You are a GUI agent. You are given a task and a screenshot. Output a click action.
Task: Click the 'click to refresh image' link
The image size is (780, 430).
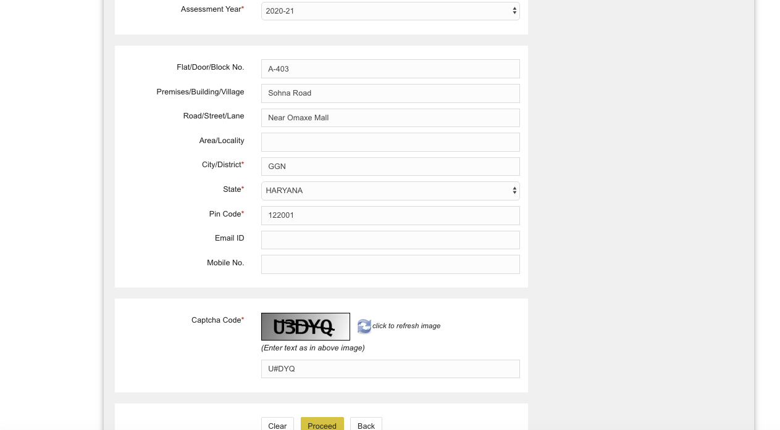405,326
